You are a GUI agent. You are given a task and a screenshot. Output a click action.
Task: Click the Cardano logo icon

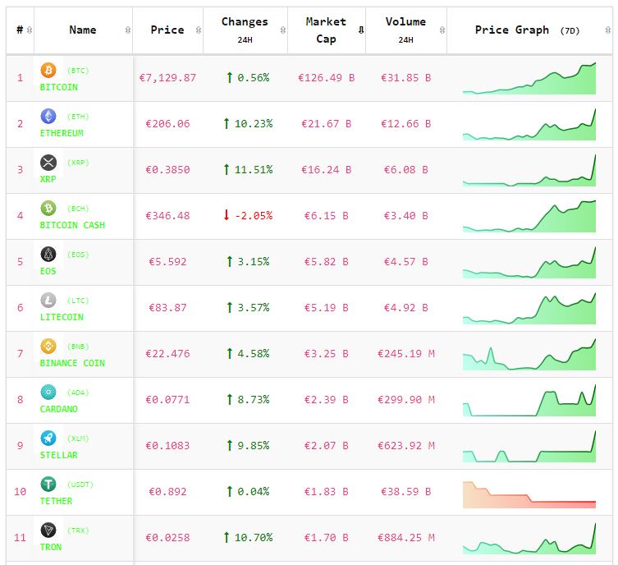(48, 393)
